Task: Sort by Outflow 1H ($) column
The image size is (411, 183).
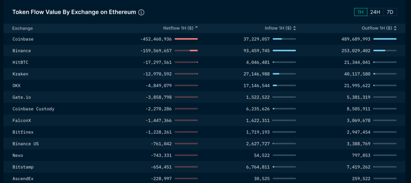Action: coord(379,28)
